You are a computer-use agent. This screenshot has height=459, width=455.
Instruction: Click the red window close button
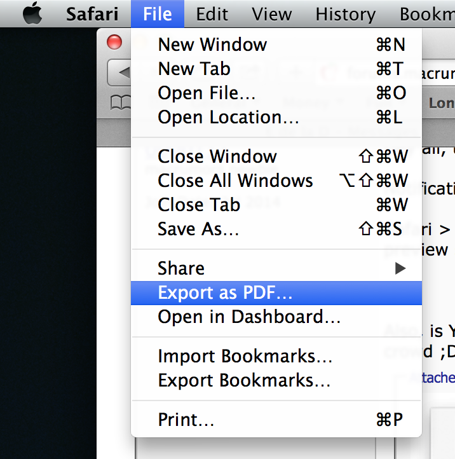[114, 42]
